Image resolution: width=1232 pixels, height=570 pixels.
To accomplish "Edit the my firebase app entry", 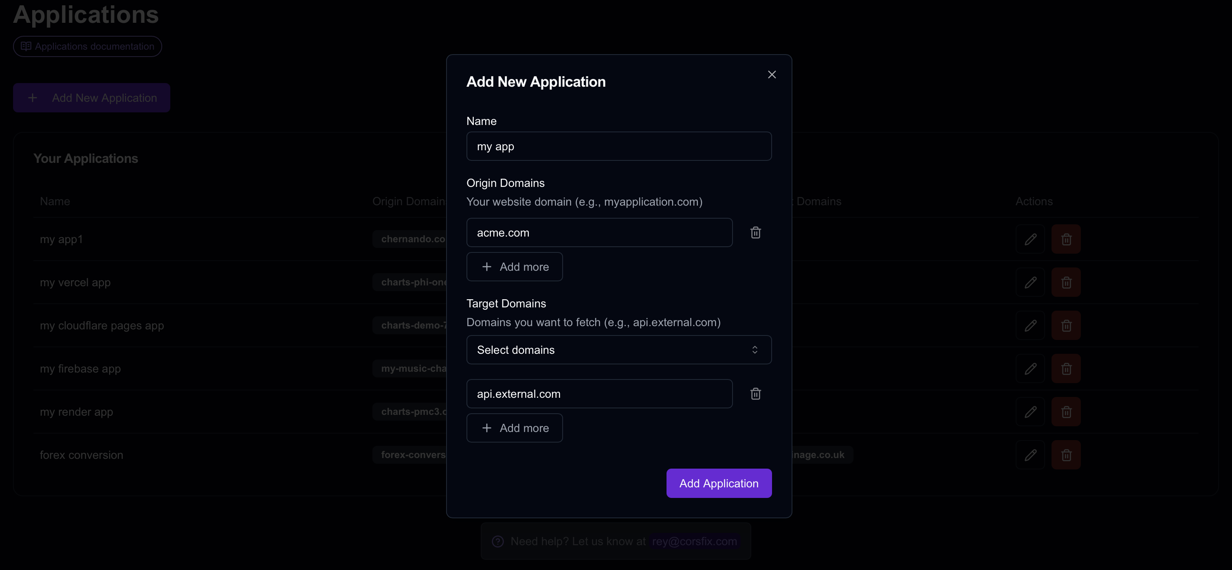I will (1030, 368).
